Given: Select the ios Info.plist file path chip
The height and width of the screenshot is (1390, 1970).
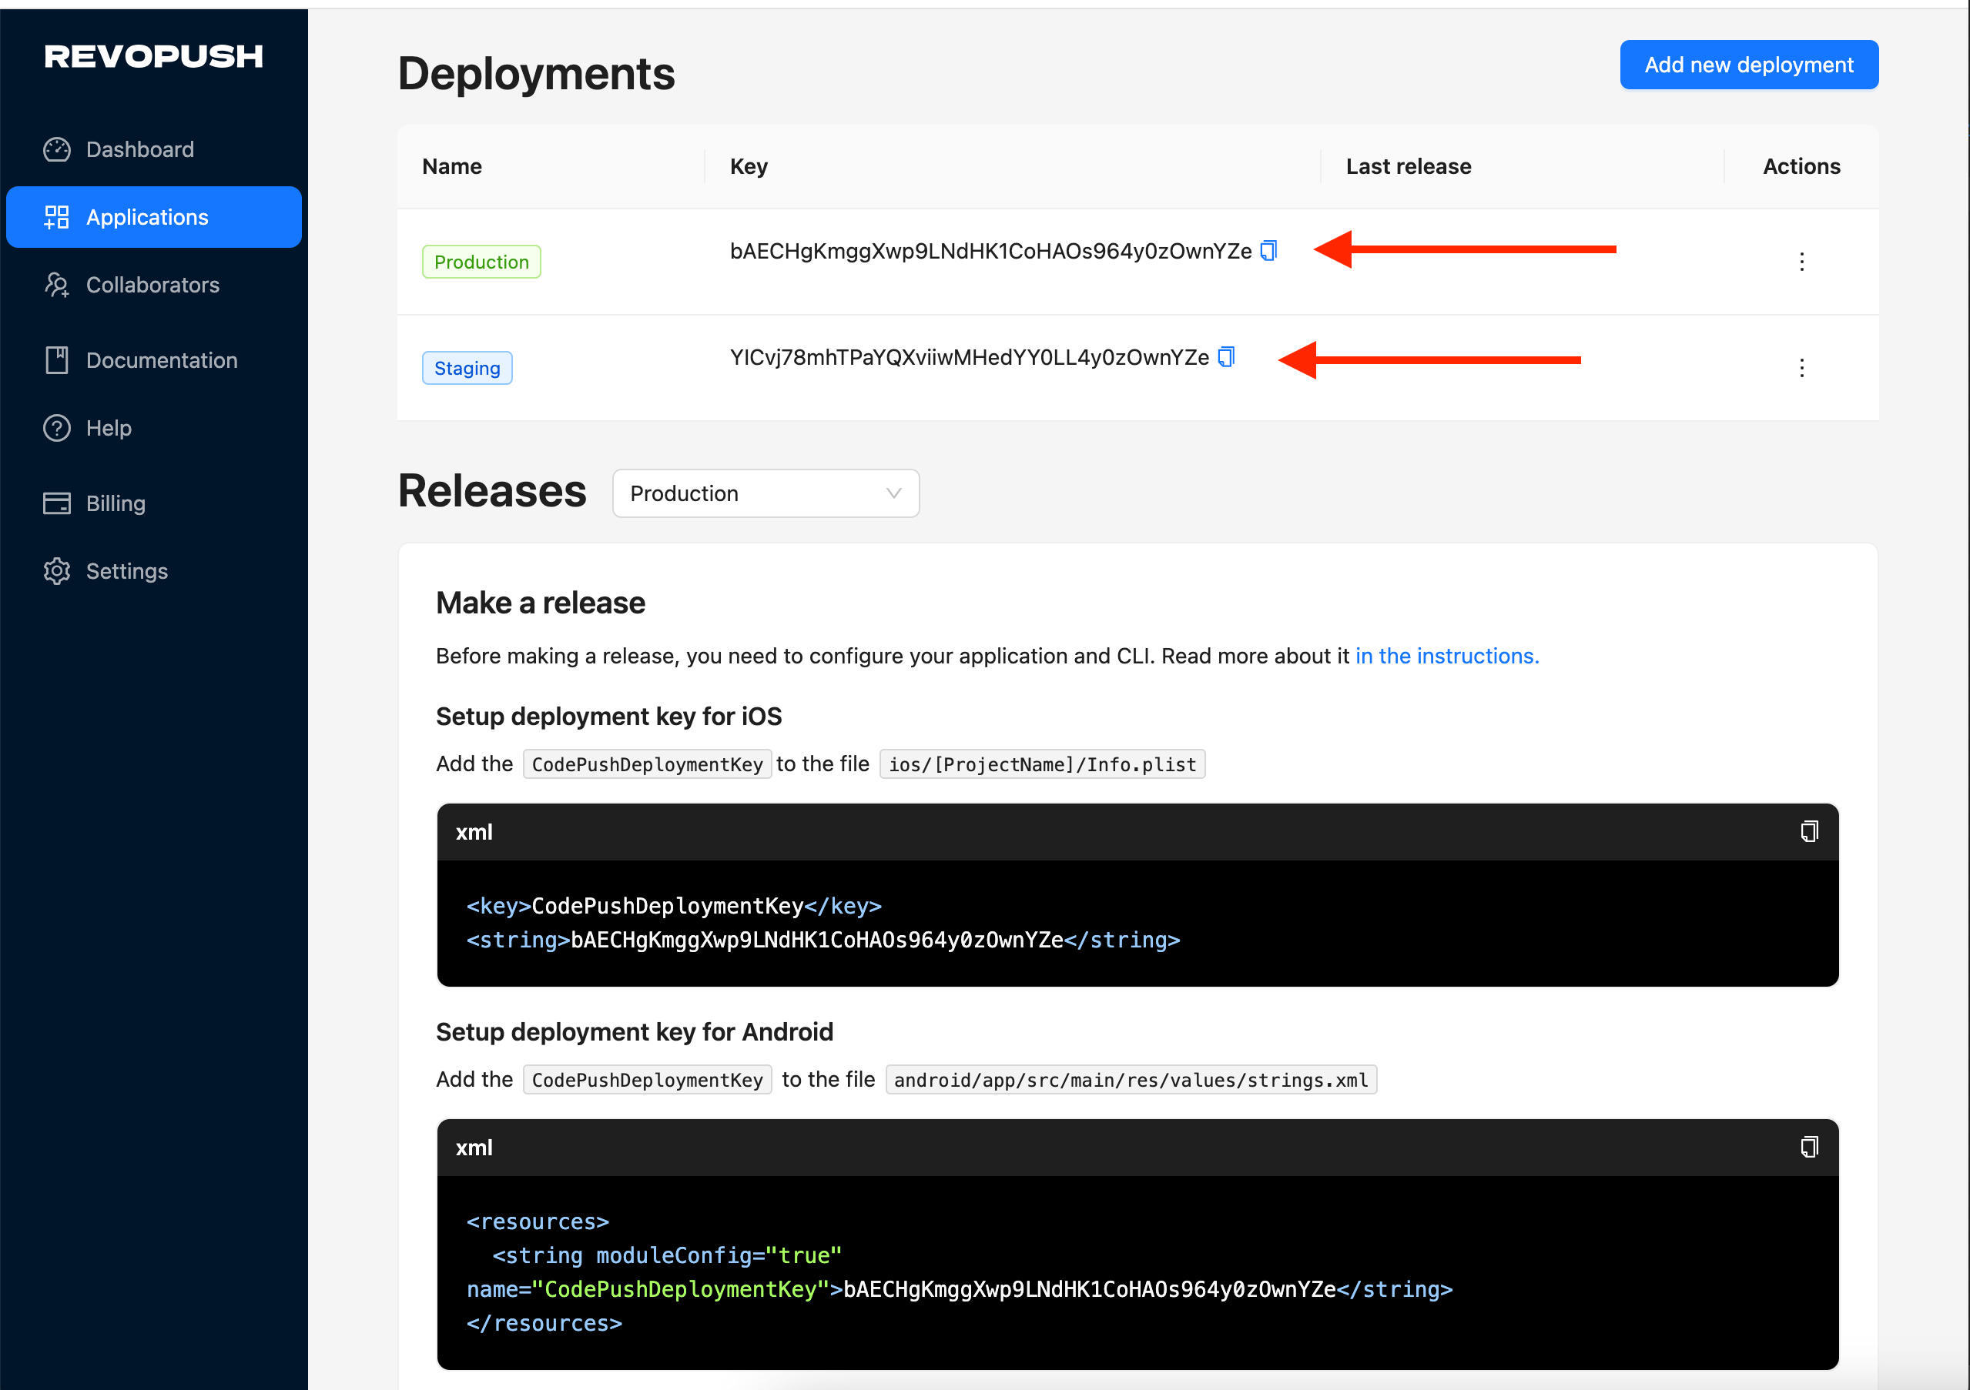Looking at the screenshot, I should click(1043, 764).
